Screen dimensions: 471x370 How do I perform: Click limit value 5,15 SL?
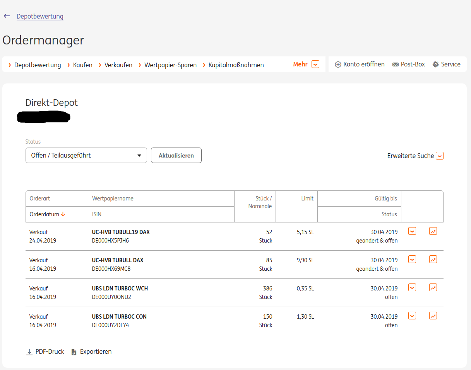point(305,232)
